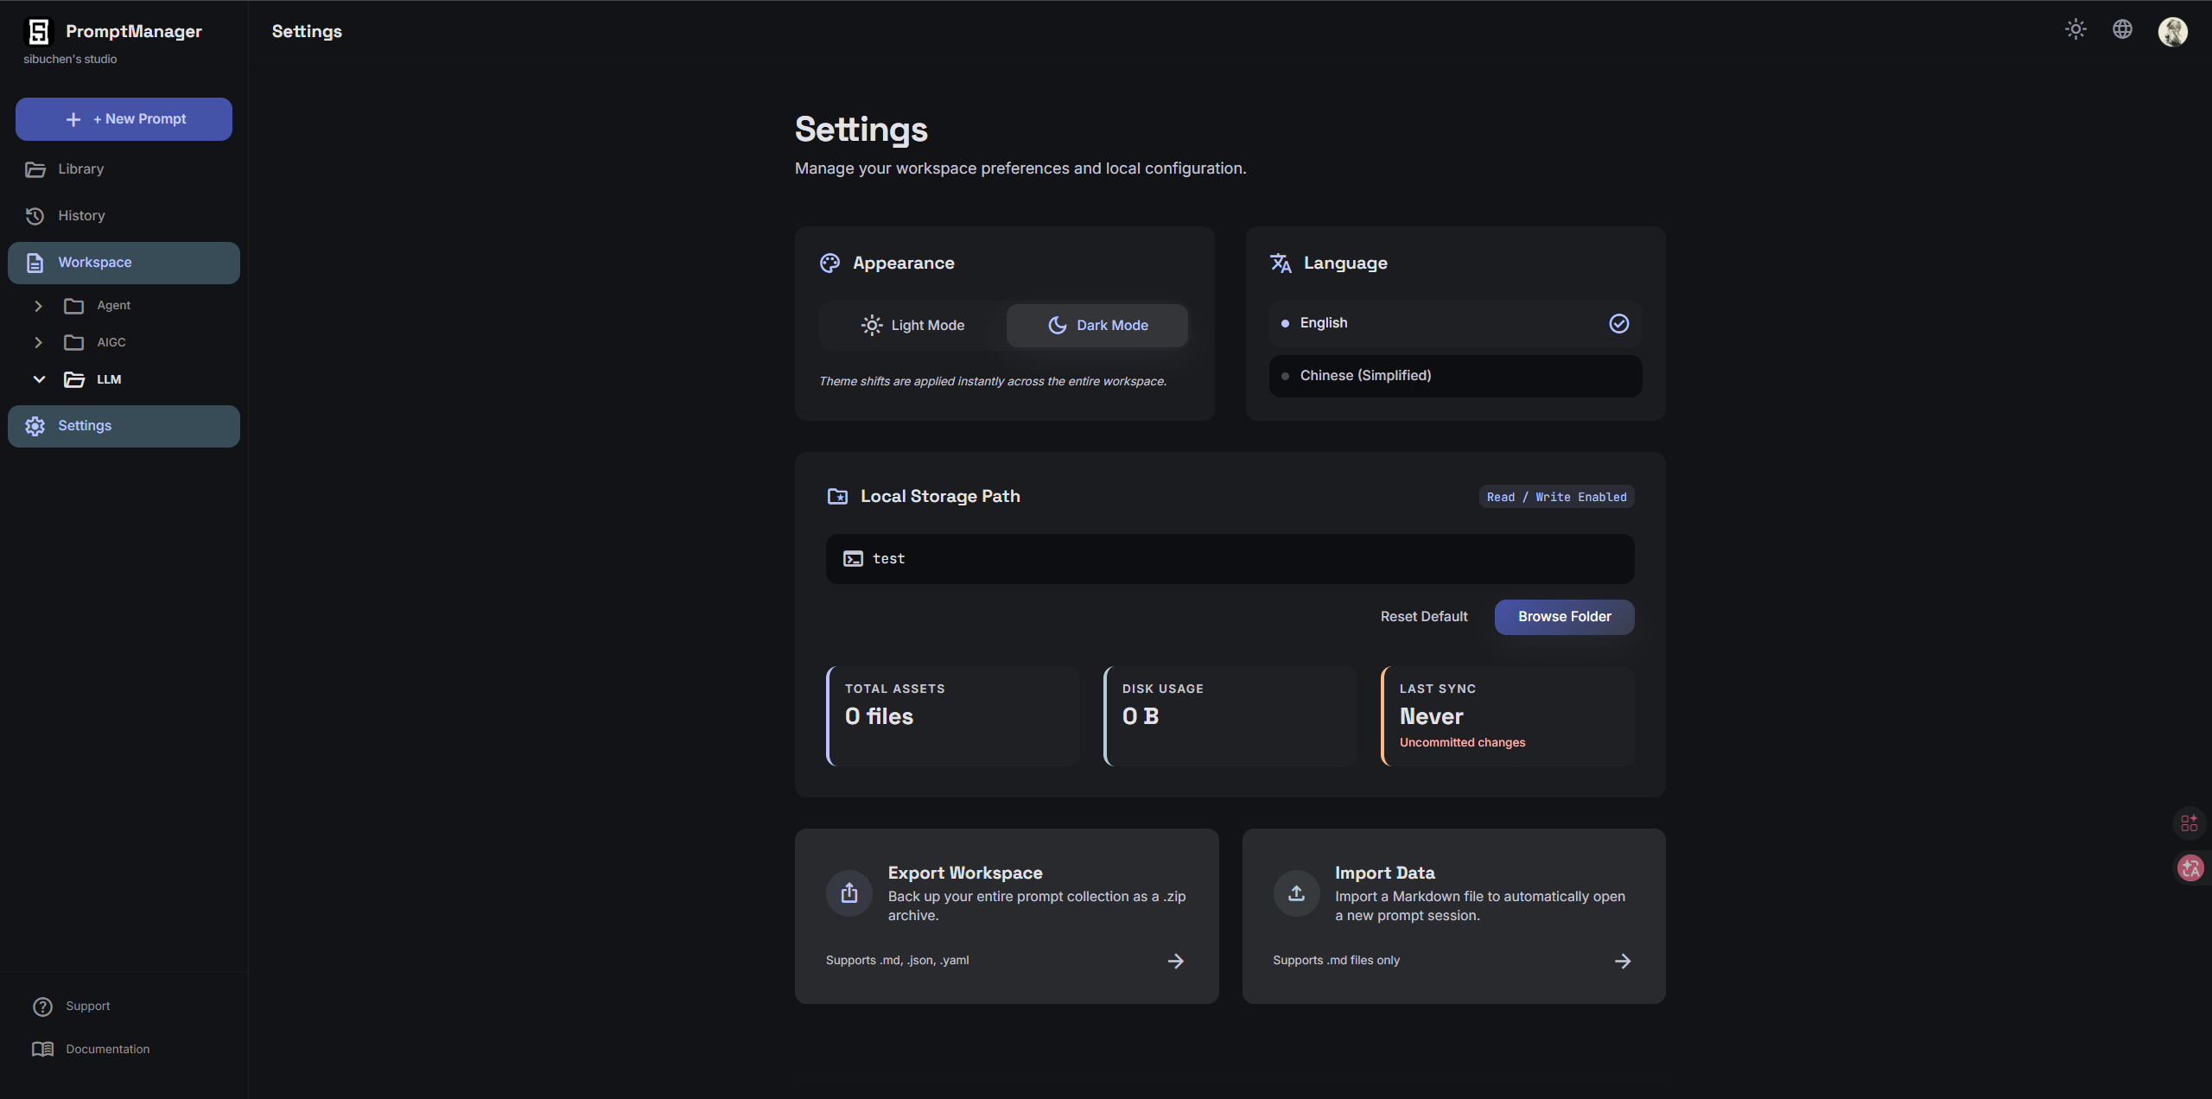Open the Library section
Viewport: 2212px width, 1099px height.
80,169
